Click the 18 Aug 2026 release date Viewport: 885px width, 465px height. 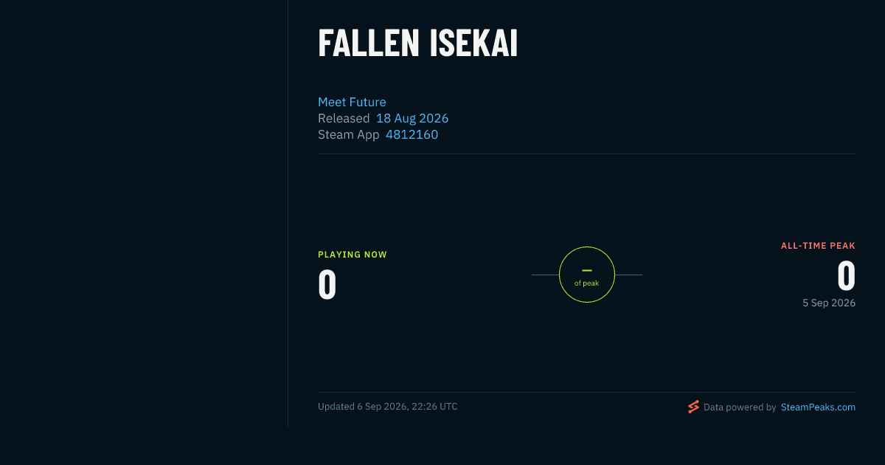[412, 118]
